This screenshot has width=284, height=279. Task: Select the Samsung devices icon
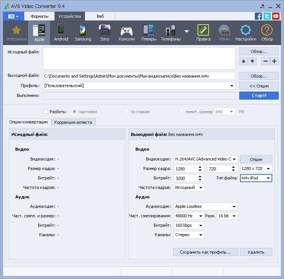click(83, 30)
